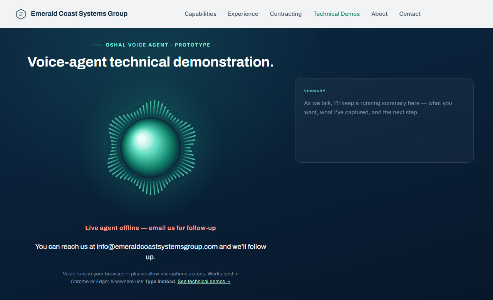Open the Technical Demos nav item
493x300 pixels.
[337, 14]
